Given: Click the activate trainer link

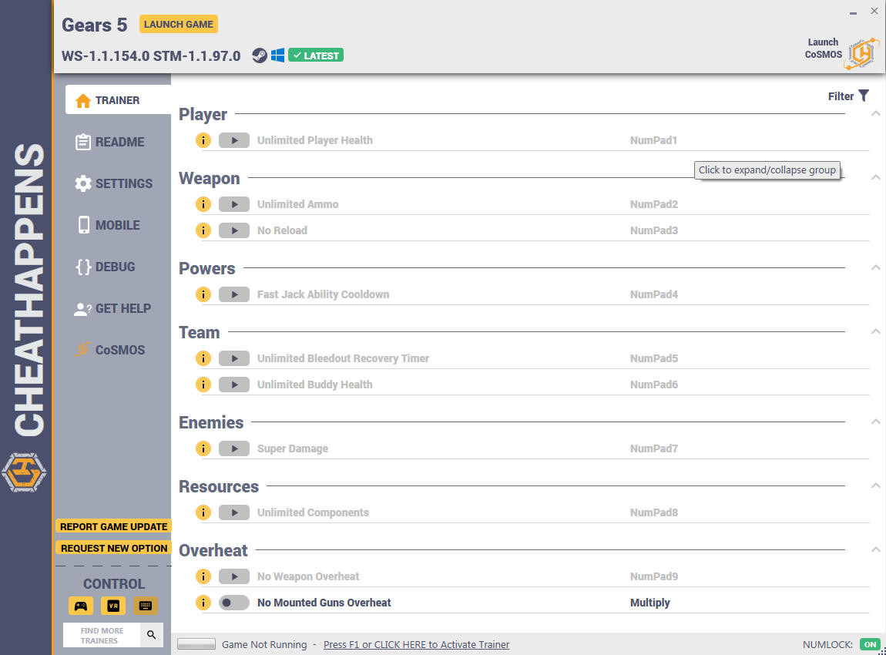Looking at the screenshot, I should 417,644.
